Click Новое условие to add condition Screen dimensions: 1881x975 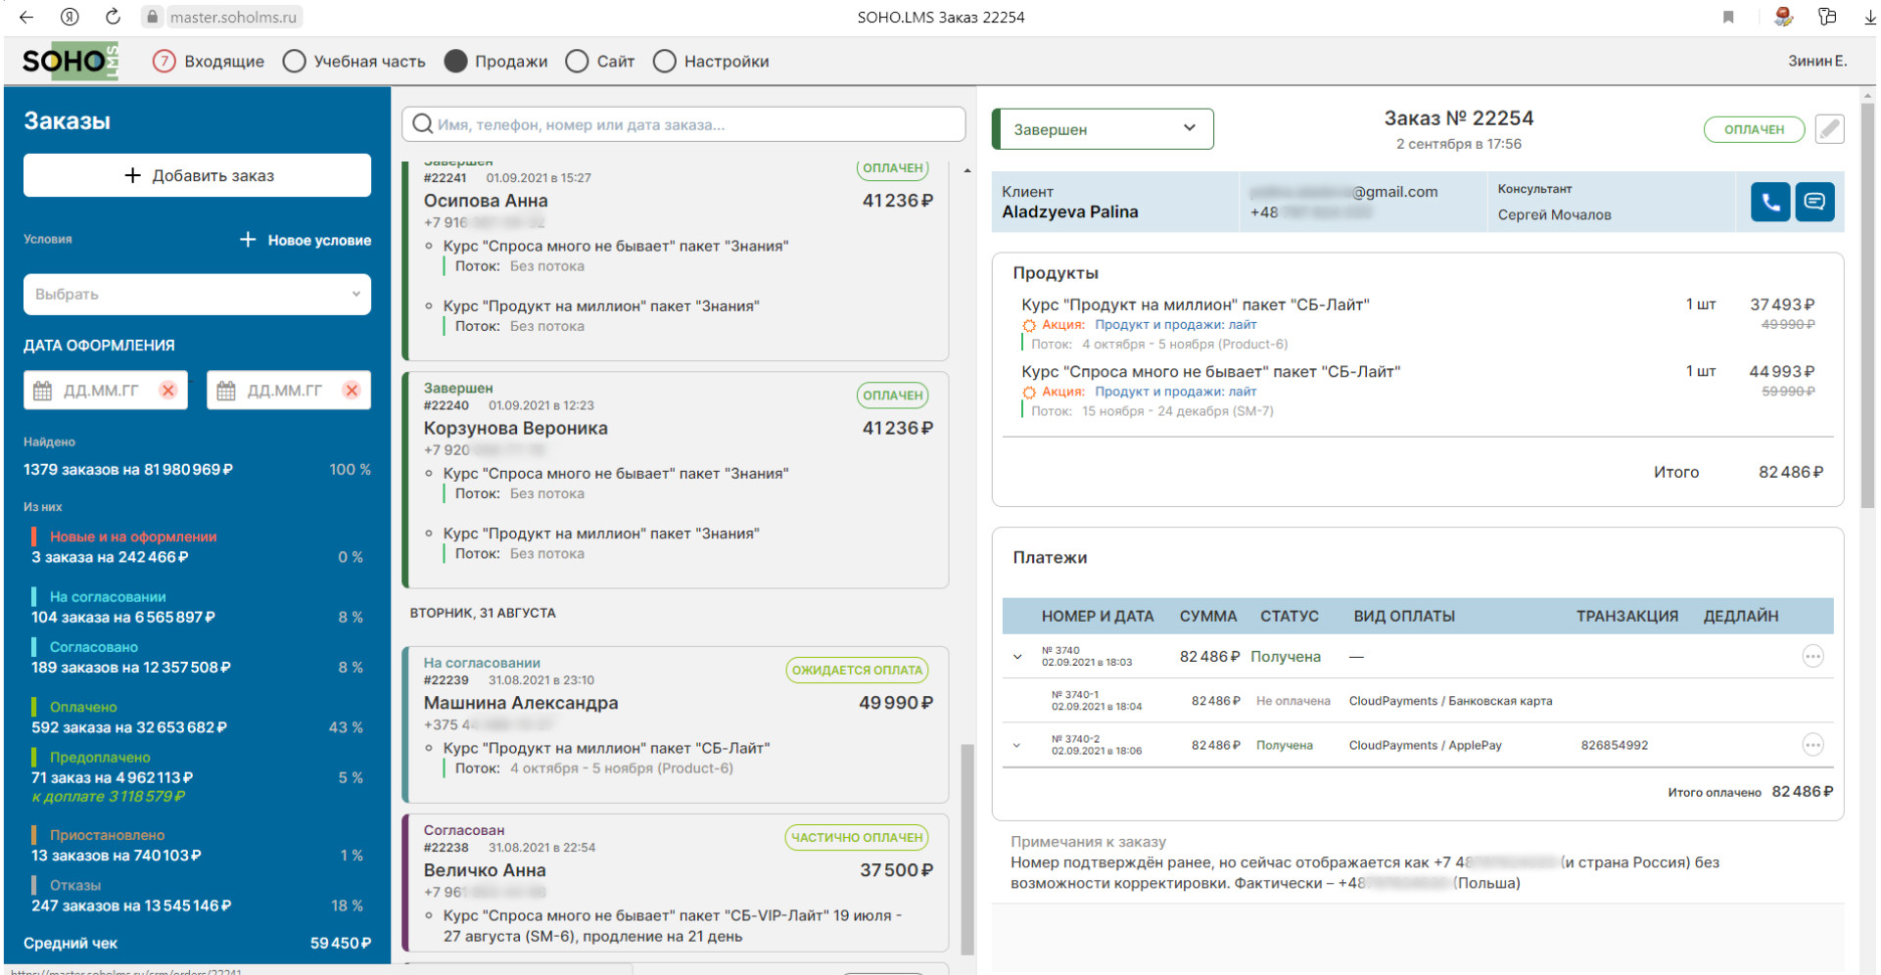(306, 241)
